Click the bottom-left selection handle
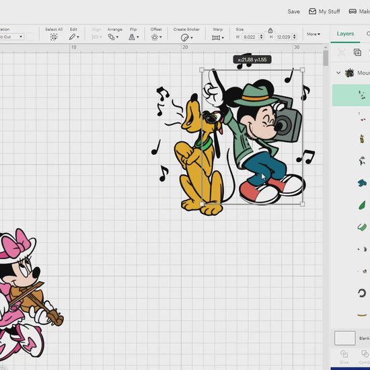 point(202,204)
